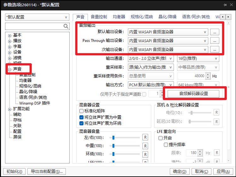Viewport: 236px width, 177px height.
Task: Decrease resample rate 48000 Hz spinner down
Action: click(208, 77)
